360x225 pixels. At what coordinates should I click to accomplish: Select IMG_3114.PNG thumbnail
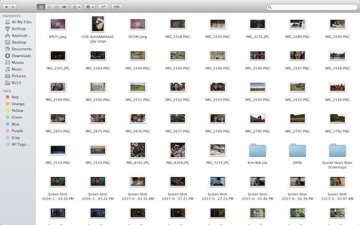pos(98,150)
